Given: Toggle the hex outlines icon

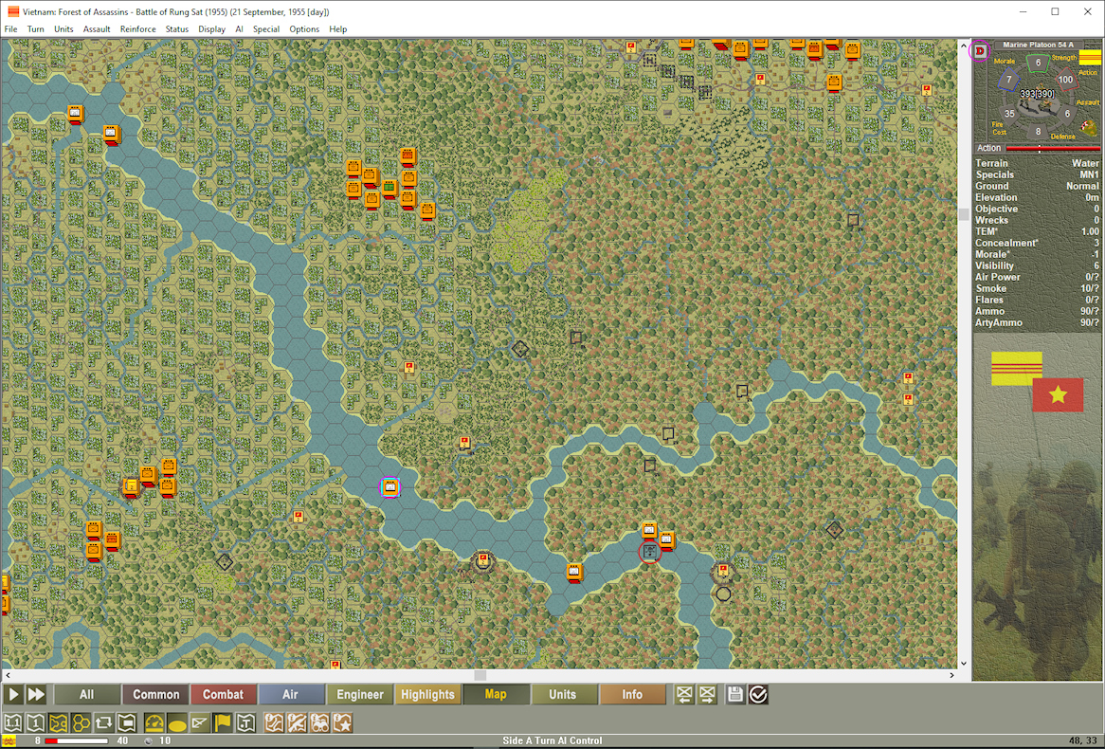Looking at the screenshot, I should (x=82, y=722).
